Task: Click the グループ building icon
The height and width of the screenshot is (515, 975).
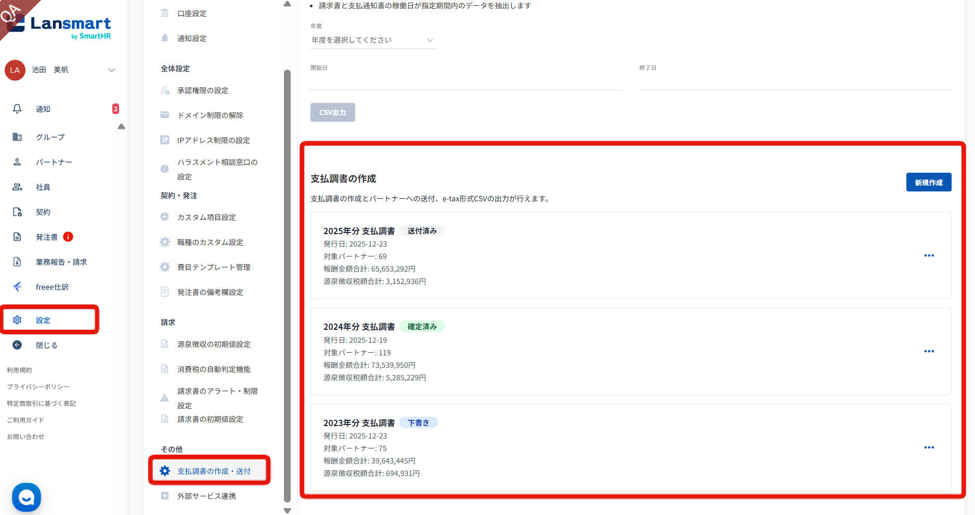Action: pyautogui.click(x=17, y=137)
